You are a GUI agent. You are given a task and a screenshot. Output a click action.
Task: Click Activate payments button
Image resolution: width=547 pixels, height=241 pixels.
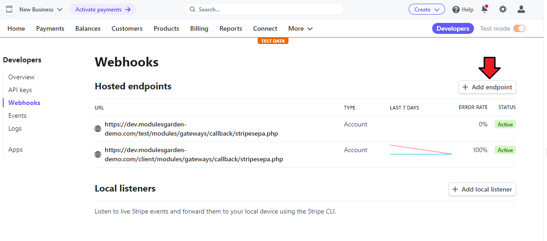tap(103, 9)
